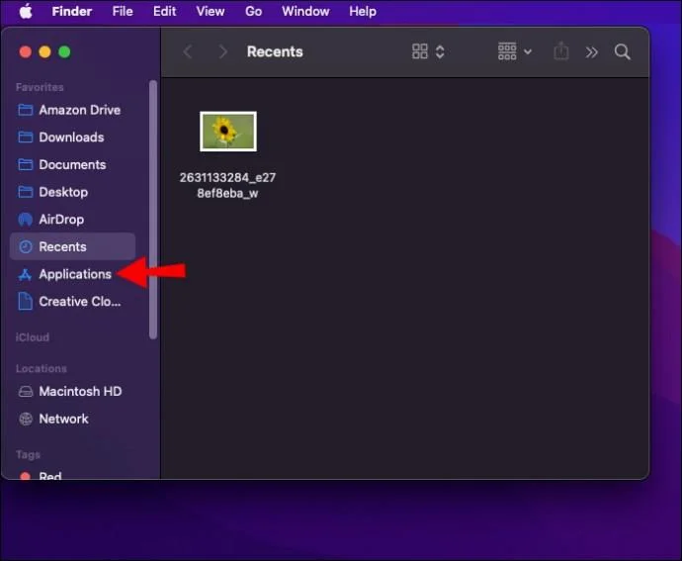682x561 pixels.
Task: Open the View menu
Action: tap(211, 11)
